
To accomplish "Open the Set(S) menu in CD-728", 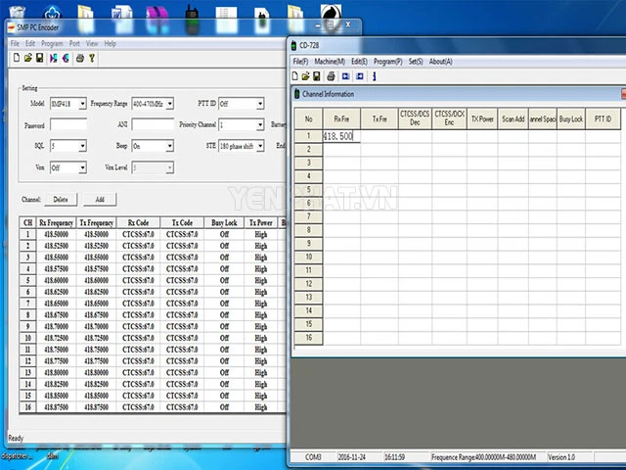I will [416, 61].
